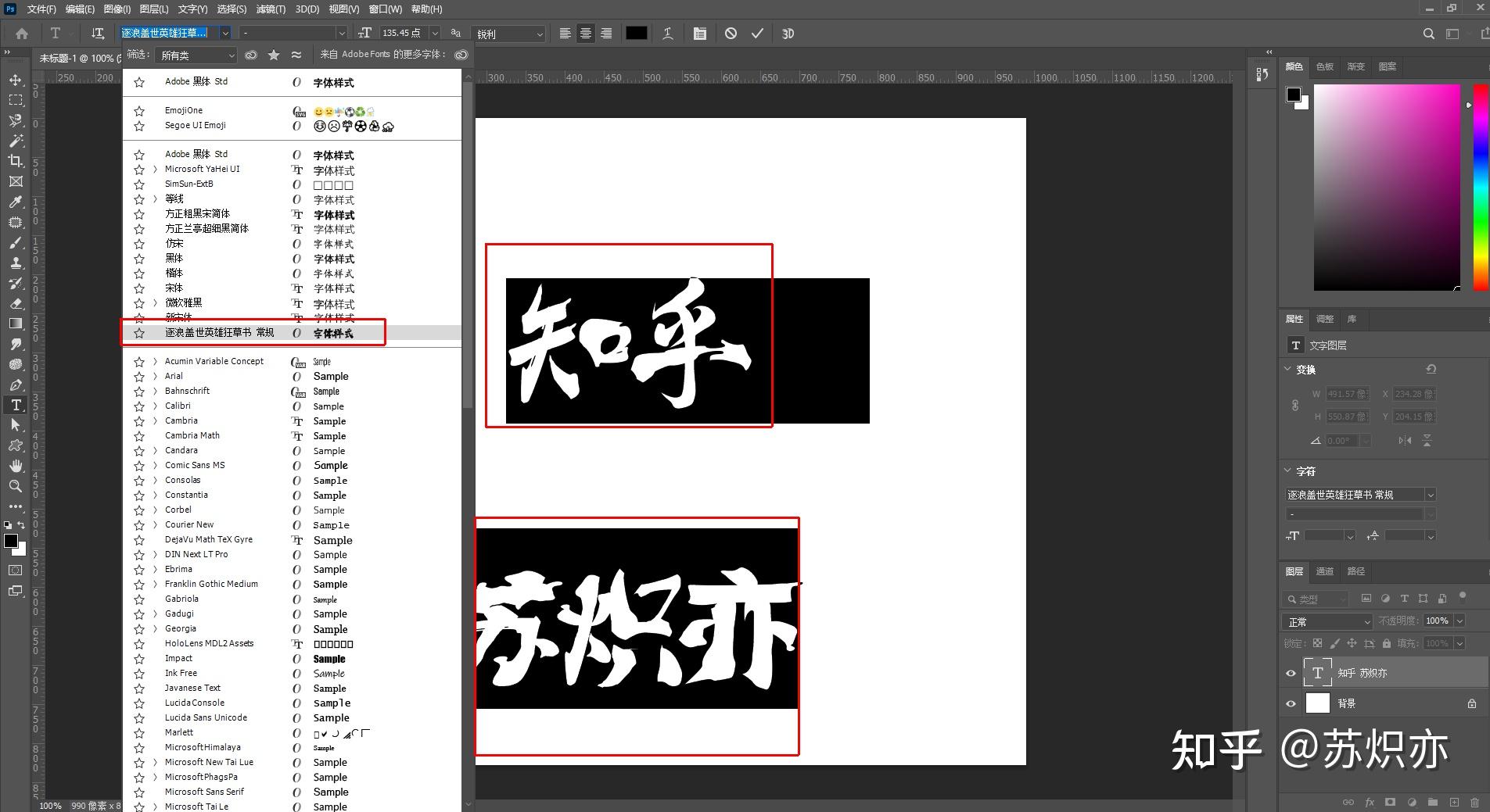Select the Horizontal Type tool in the toolbox

click(16, 405)
